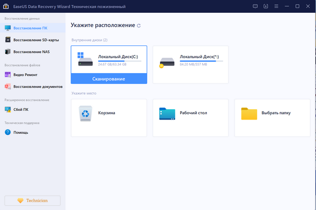Screen dimensions: 316x210
Task: Open "Сбой ПК" recovery option
Action: coord(21,109)
